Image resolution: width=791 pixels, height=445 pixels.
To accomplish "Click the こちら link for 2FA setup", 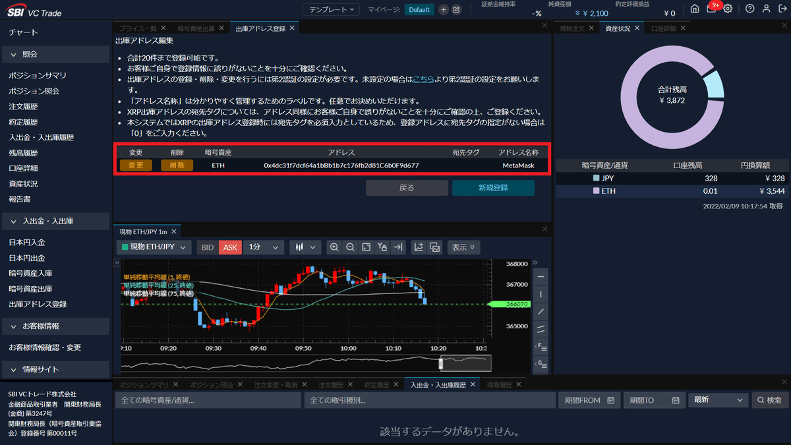I will [x=424, y=79].
